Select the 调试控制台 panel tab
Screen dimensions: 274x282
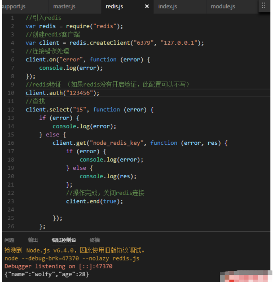[x=64, y=240]
